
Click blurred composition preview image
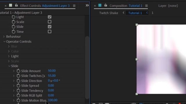(161, 59)
